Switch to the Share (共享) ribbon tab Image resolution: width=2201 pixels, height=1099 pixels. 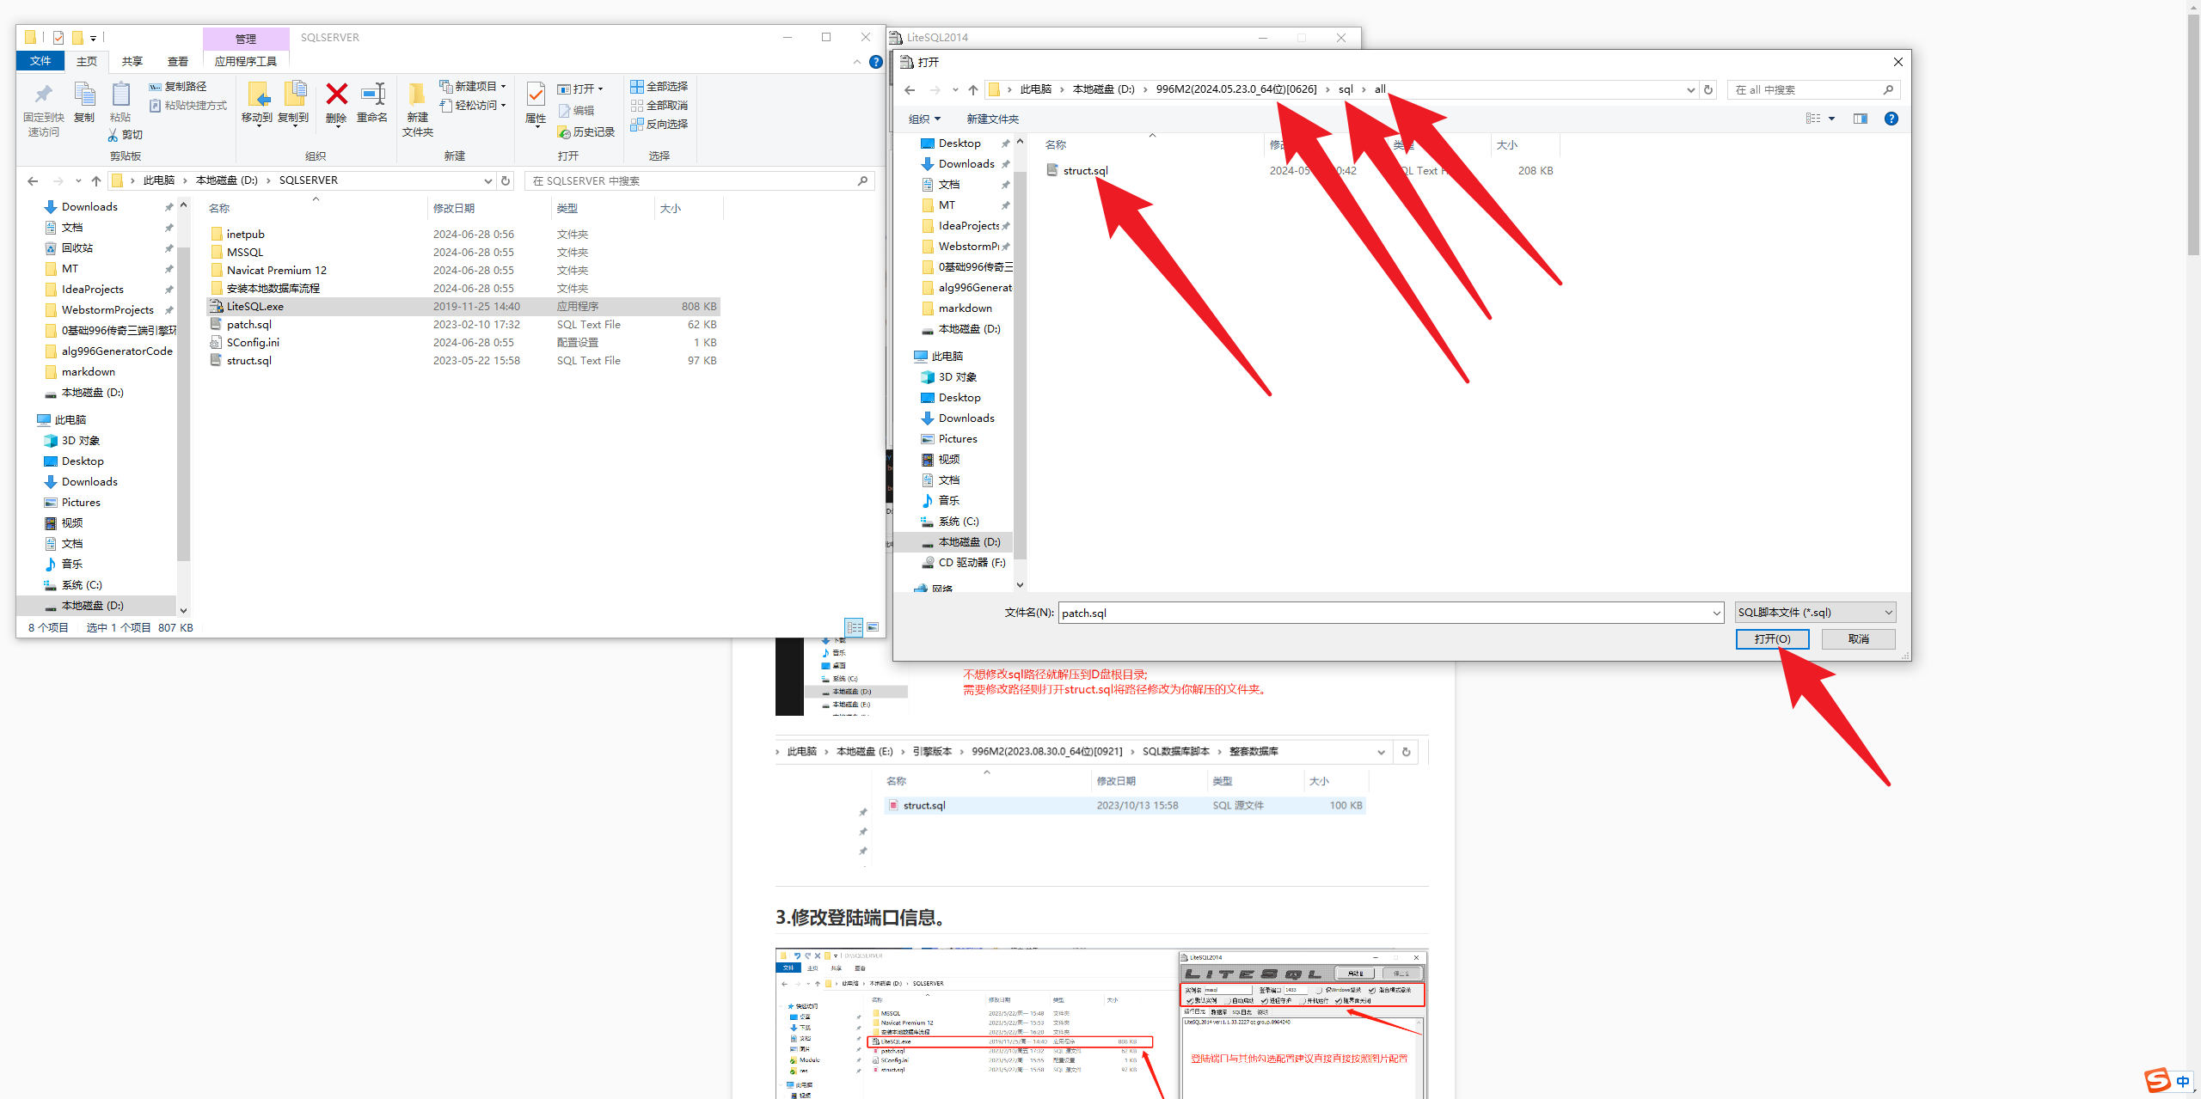(x=132, y=61)
